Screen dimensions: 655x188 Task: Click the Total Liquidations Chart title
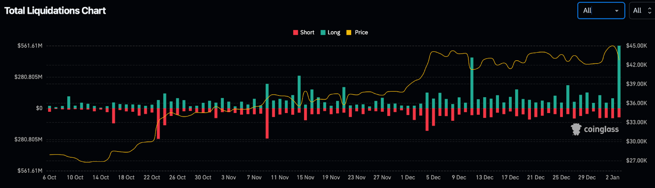click(x=55, y=11)
